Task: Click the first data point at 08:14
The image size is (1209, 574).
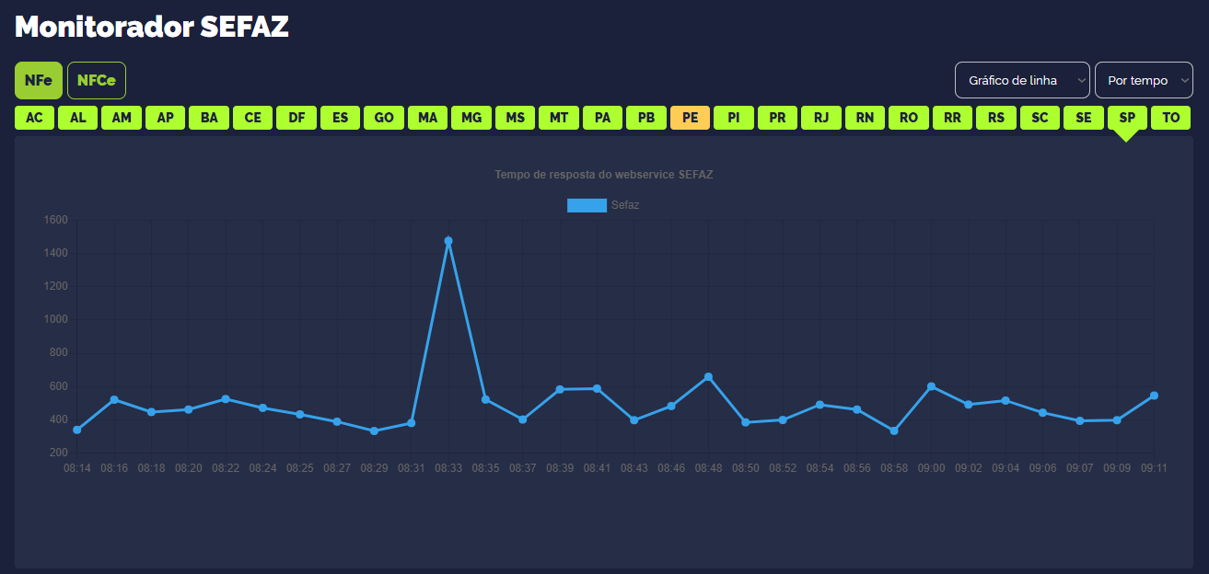Action: point(77,430)
